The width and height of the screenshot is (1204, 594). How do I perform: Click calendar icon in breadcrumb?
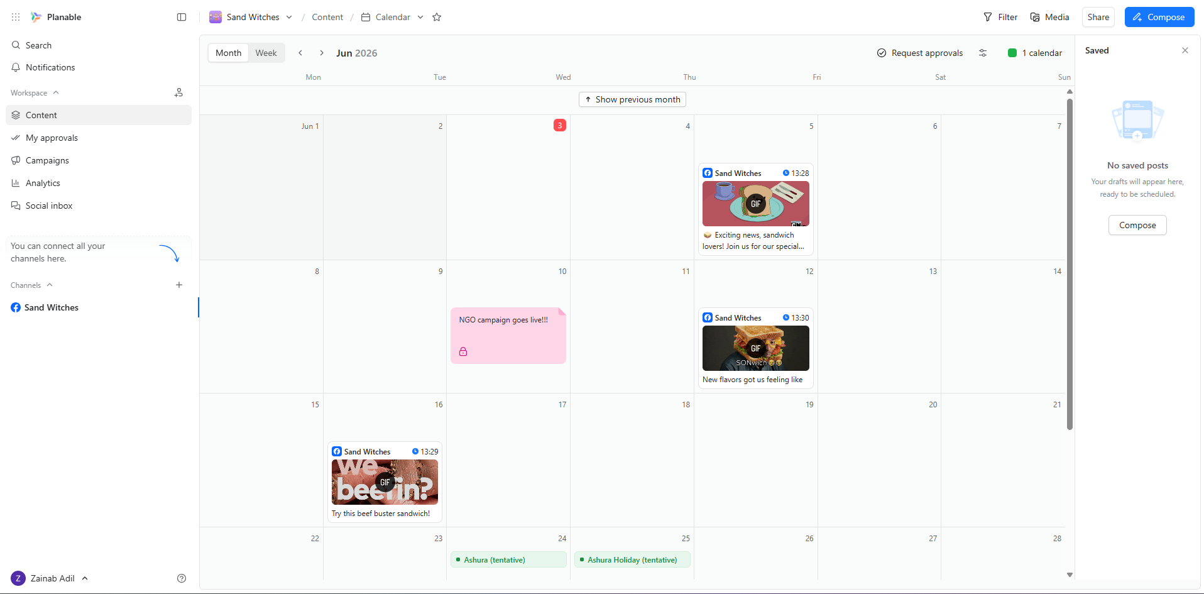point(366,17)
